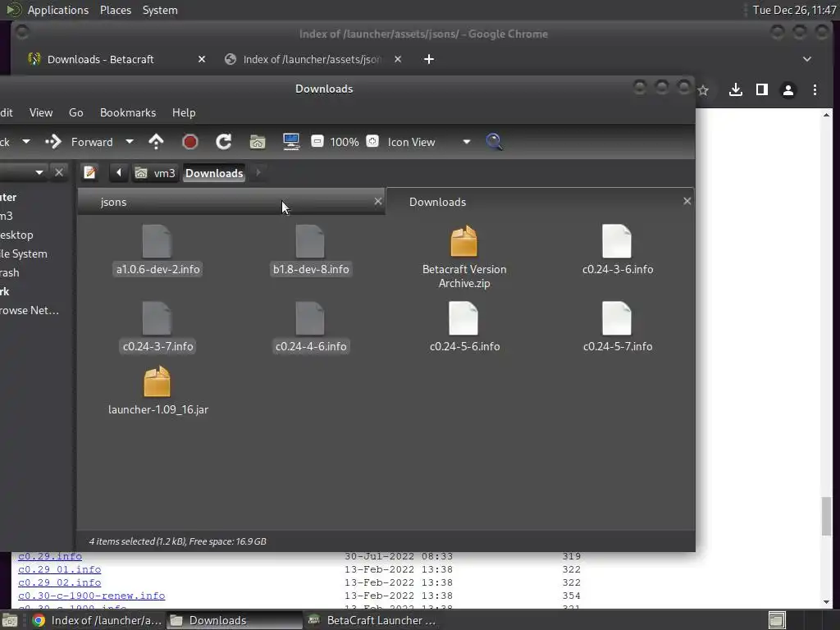Zoom in with the plus icon
840x630 pixels.
[372, 141]
